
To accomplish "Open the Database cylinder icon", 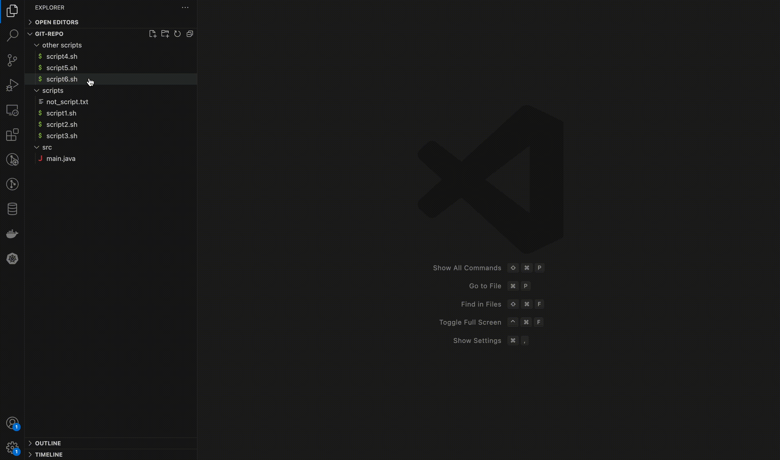I will click(12, 209).
